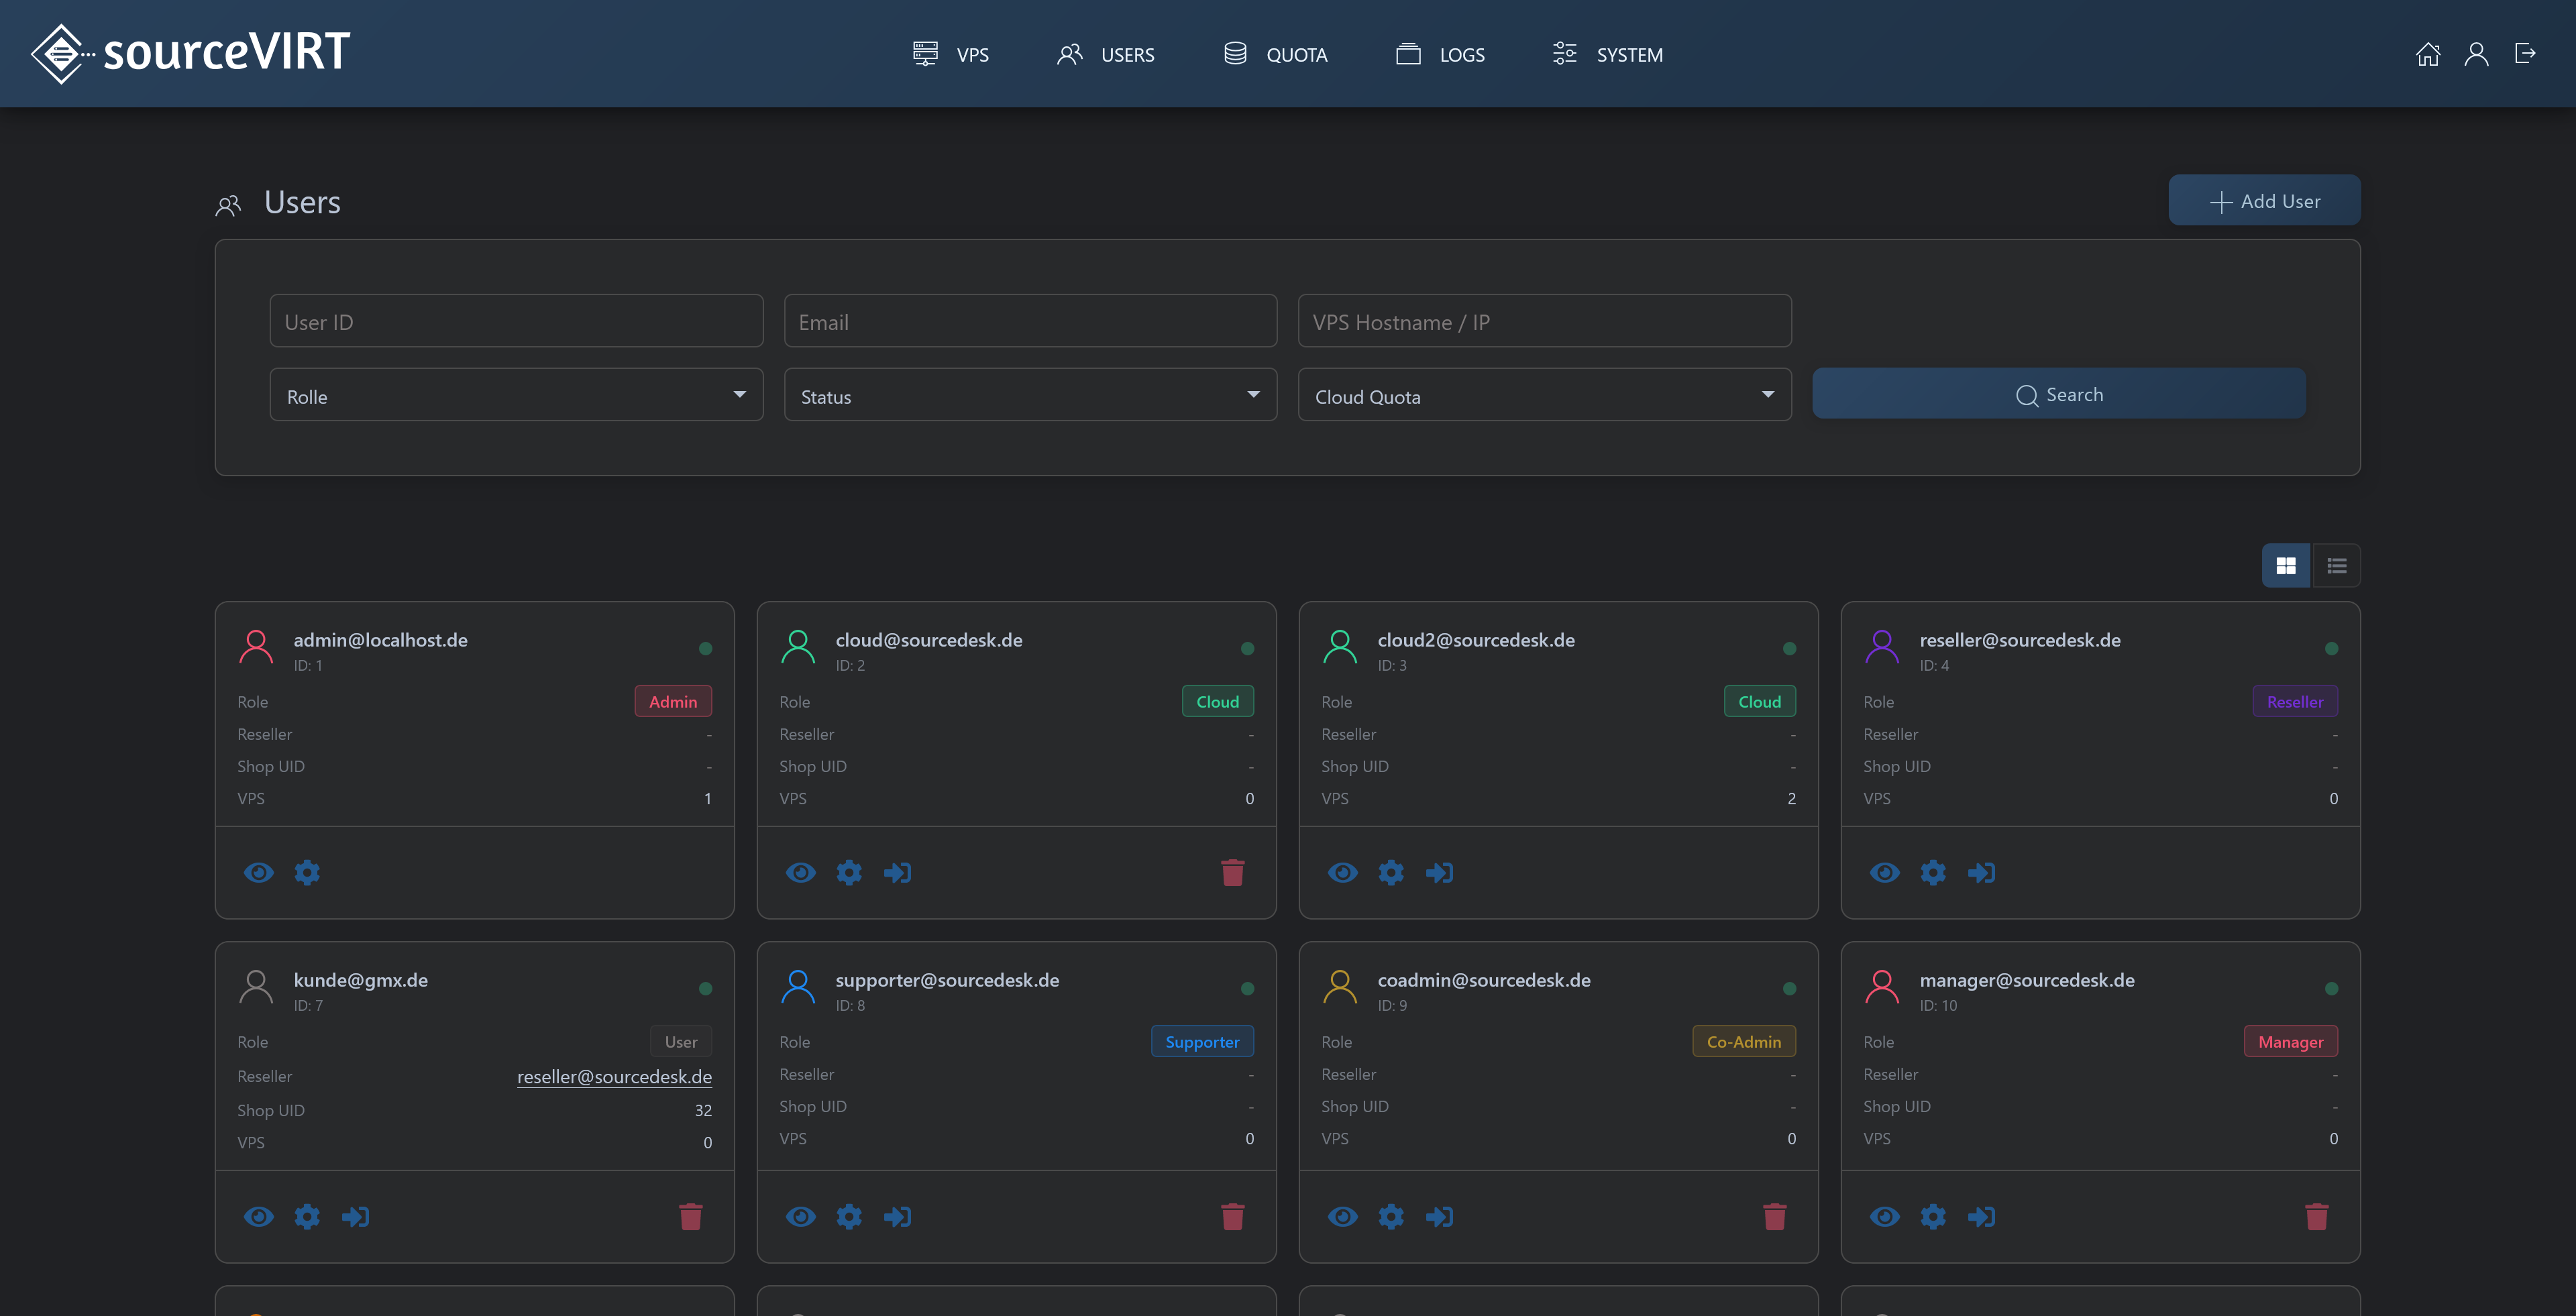Select the manager@sourcedesk.de user name

pos(2026,980)
